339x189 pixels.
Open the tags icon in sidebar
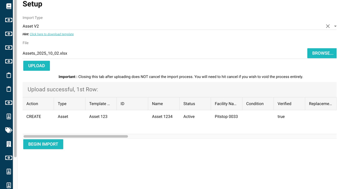coord(8,130)
